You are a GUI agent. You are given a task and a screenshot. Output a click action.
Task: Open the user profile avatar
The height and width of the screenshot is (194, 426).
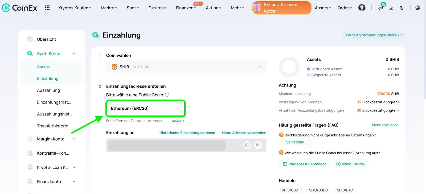coord(362,8)
